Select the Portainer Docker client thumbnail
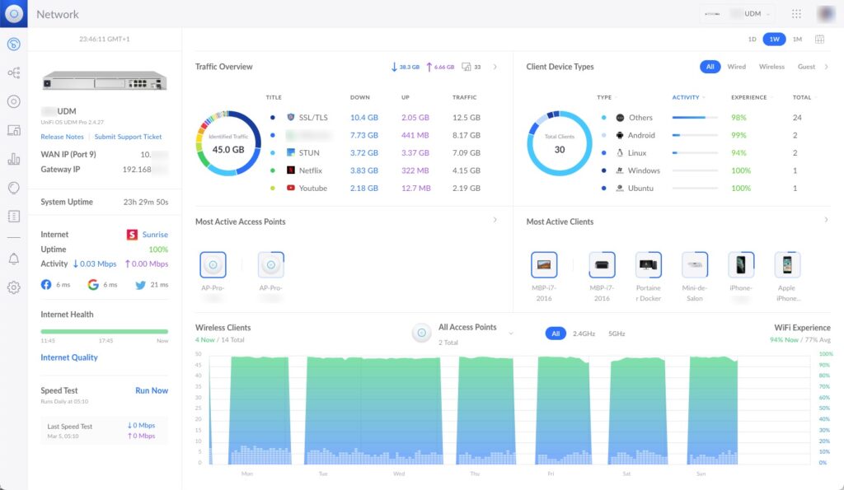The height and width of the screenshot is (490, 844). pos(649,265)
